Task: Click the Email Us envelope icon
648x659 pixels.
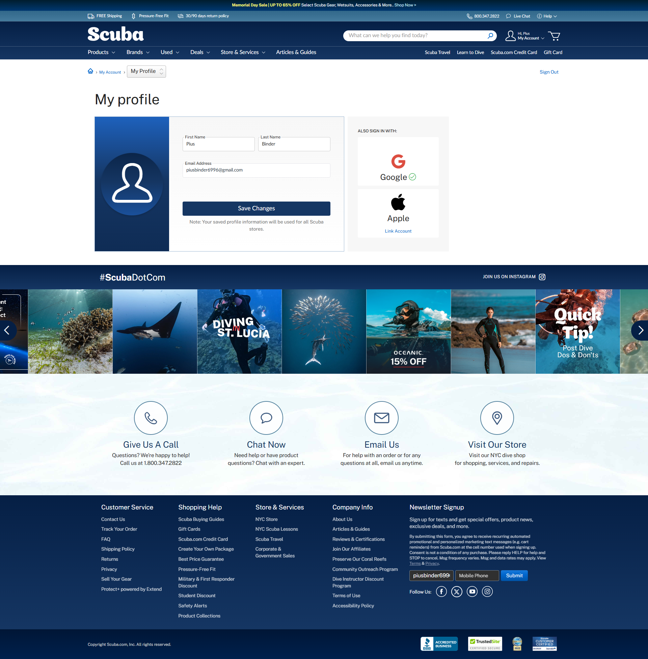Action: 381,418
